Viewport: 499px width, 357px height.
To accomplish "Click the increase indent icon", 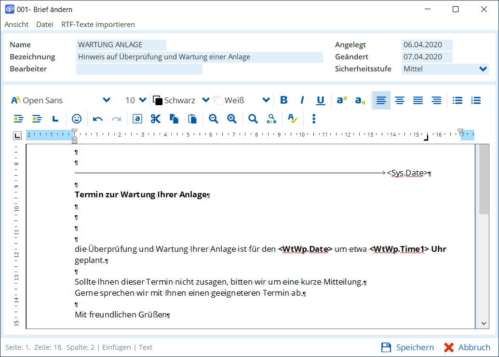I will point(18,119).
